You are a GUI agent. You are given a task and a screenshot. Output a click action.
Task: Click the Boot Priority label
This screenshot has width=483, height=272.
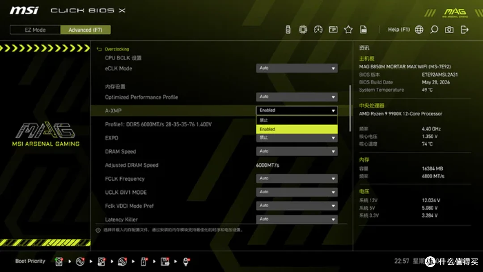coord(30,261)
